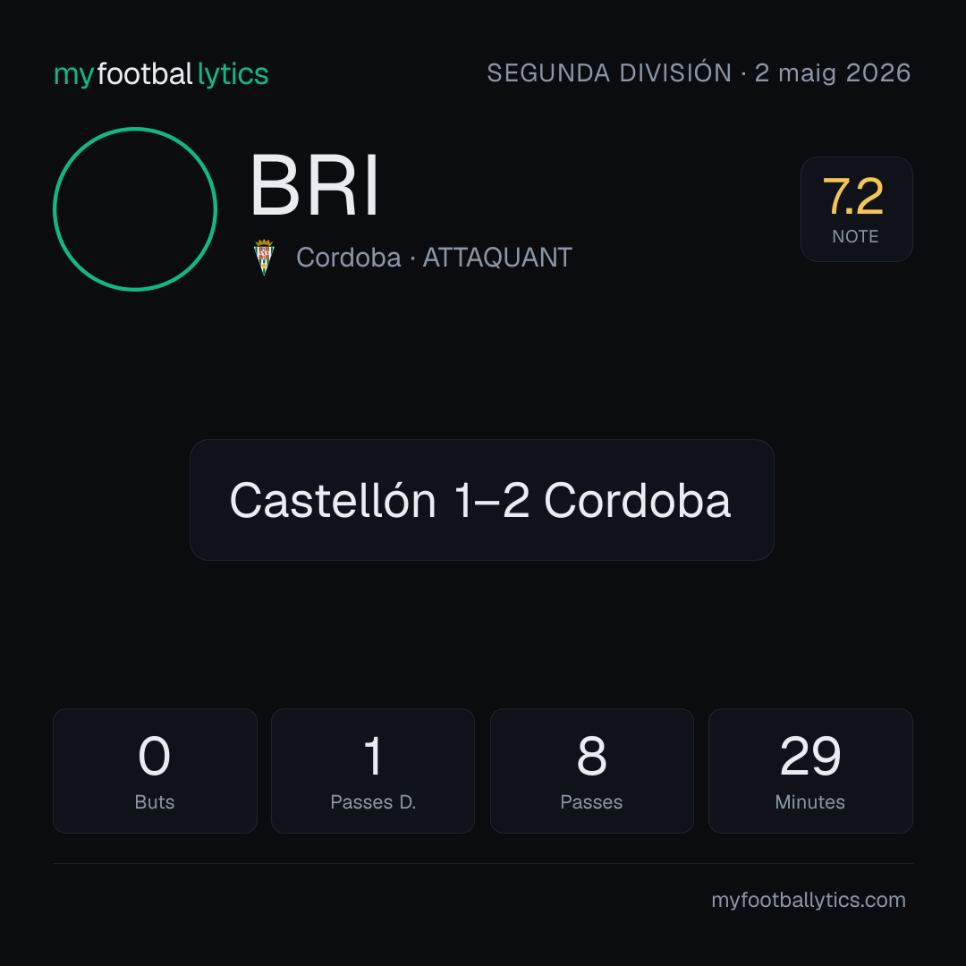
Task: Click the '2 maig 2026' date text
Action: [x=833, y=73]
